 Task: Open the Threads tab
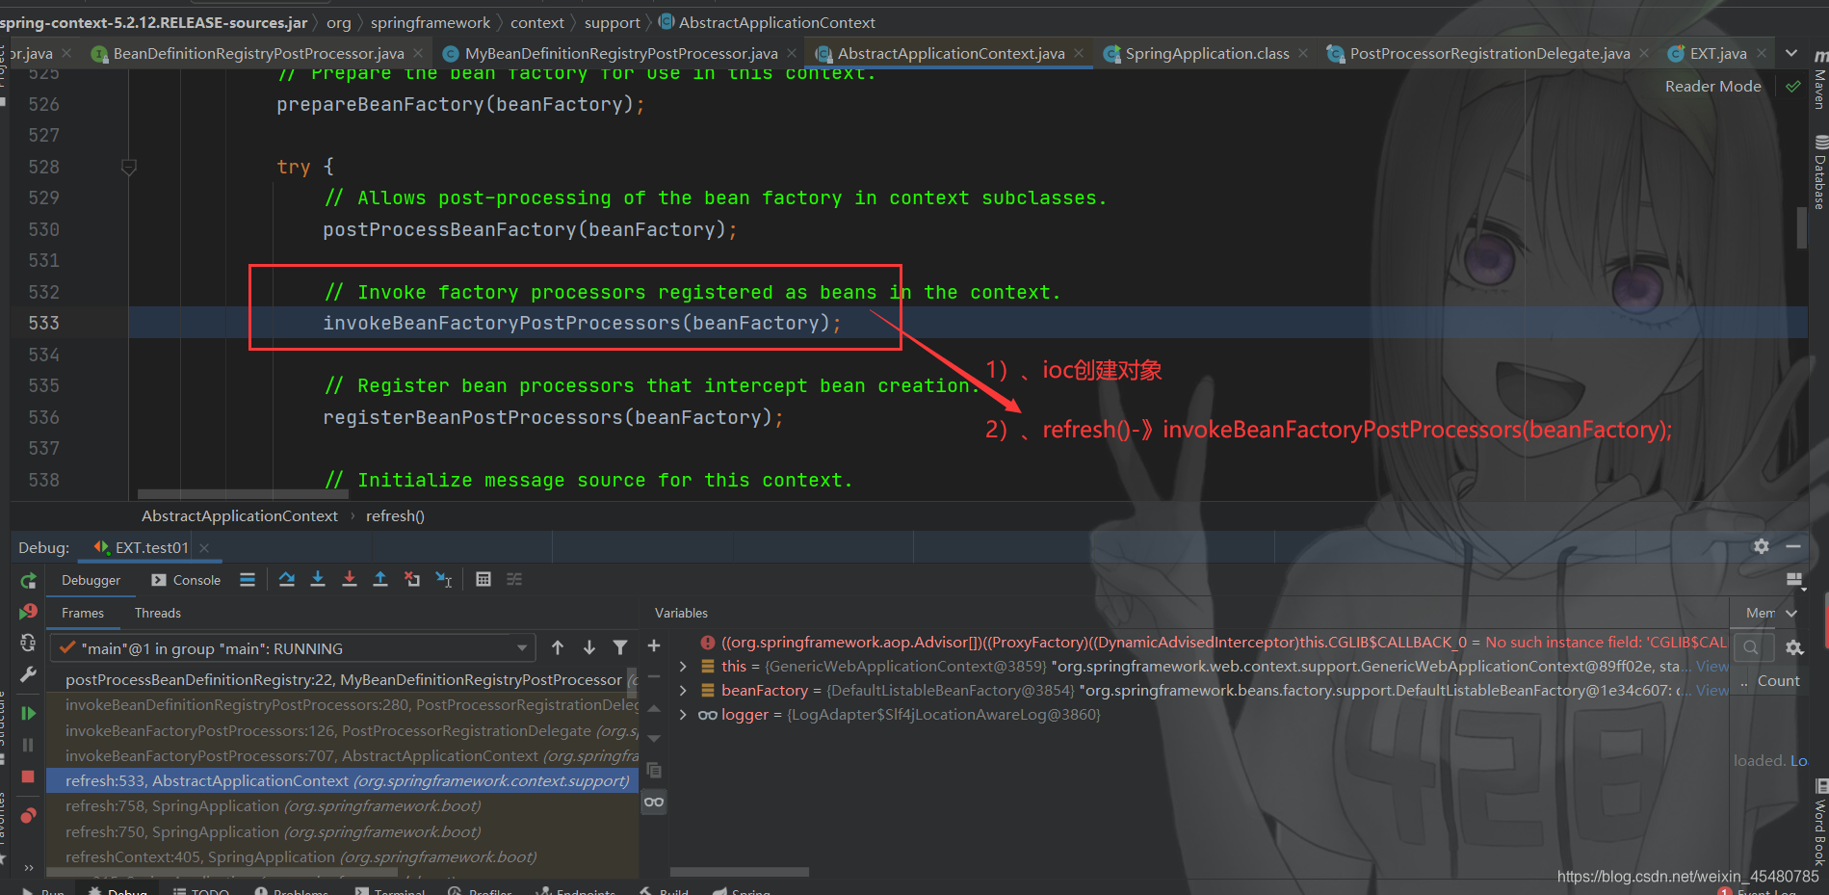158,613
